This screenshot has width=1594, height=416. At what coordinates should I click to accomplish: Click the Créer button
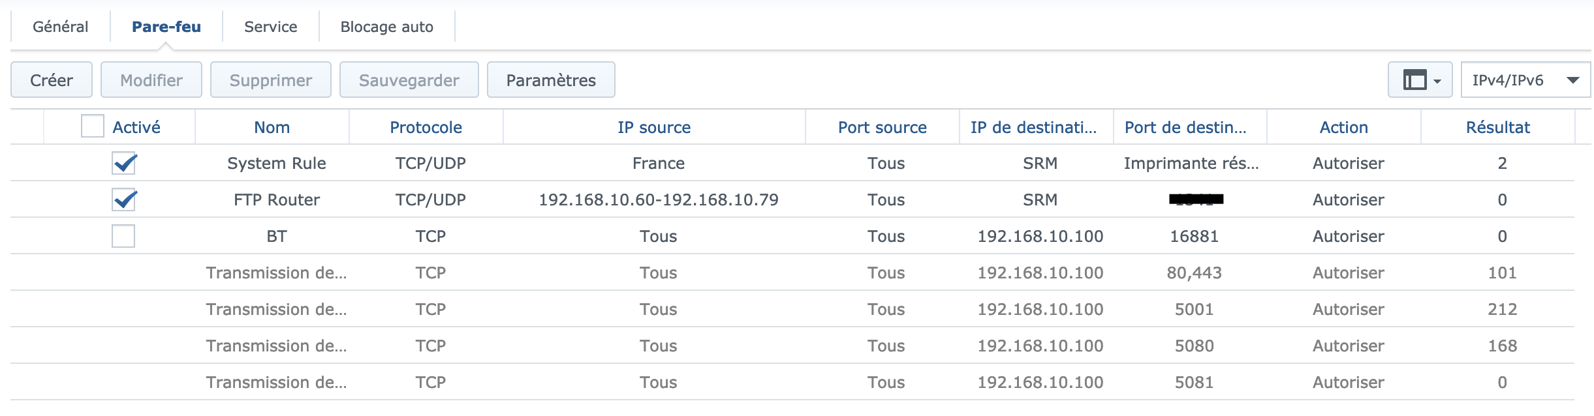click(52, 80)
